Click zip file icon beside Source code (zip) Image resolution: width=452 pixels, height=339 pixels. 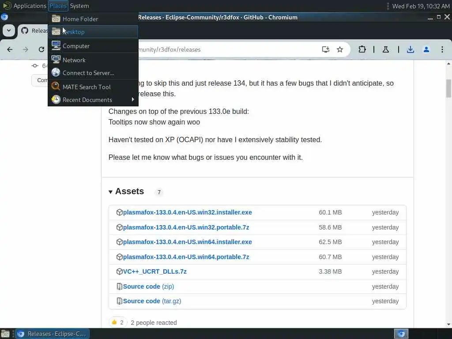(x=119, y=286)
